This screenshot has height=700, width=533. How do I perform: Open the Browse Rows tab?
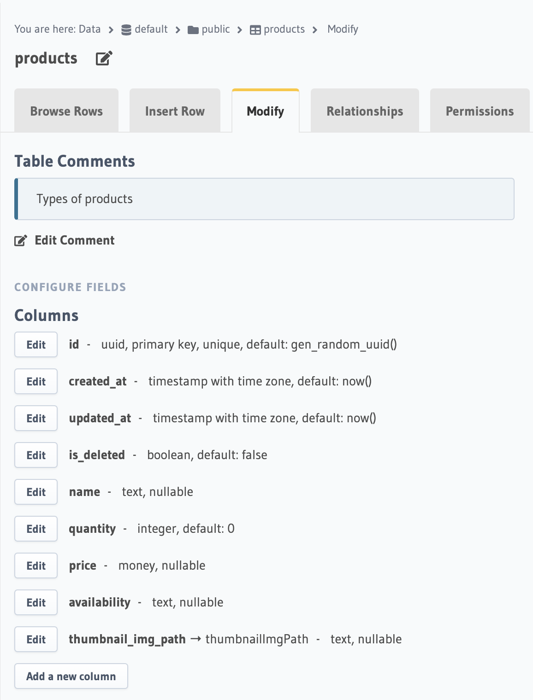66,111
